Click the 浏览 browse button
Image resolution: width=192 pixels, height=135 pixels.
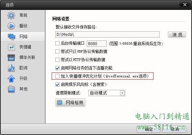177,35
